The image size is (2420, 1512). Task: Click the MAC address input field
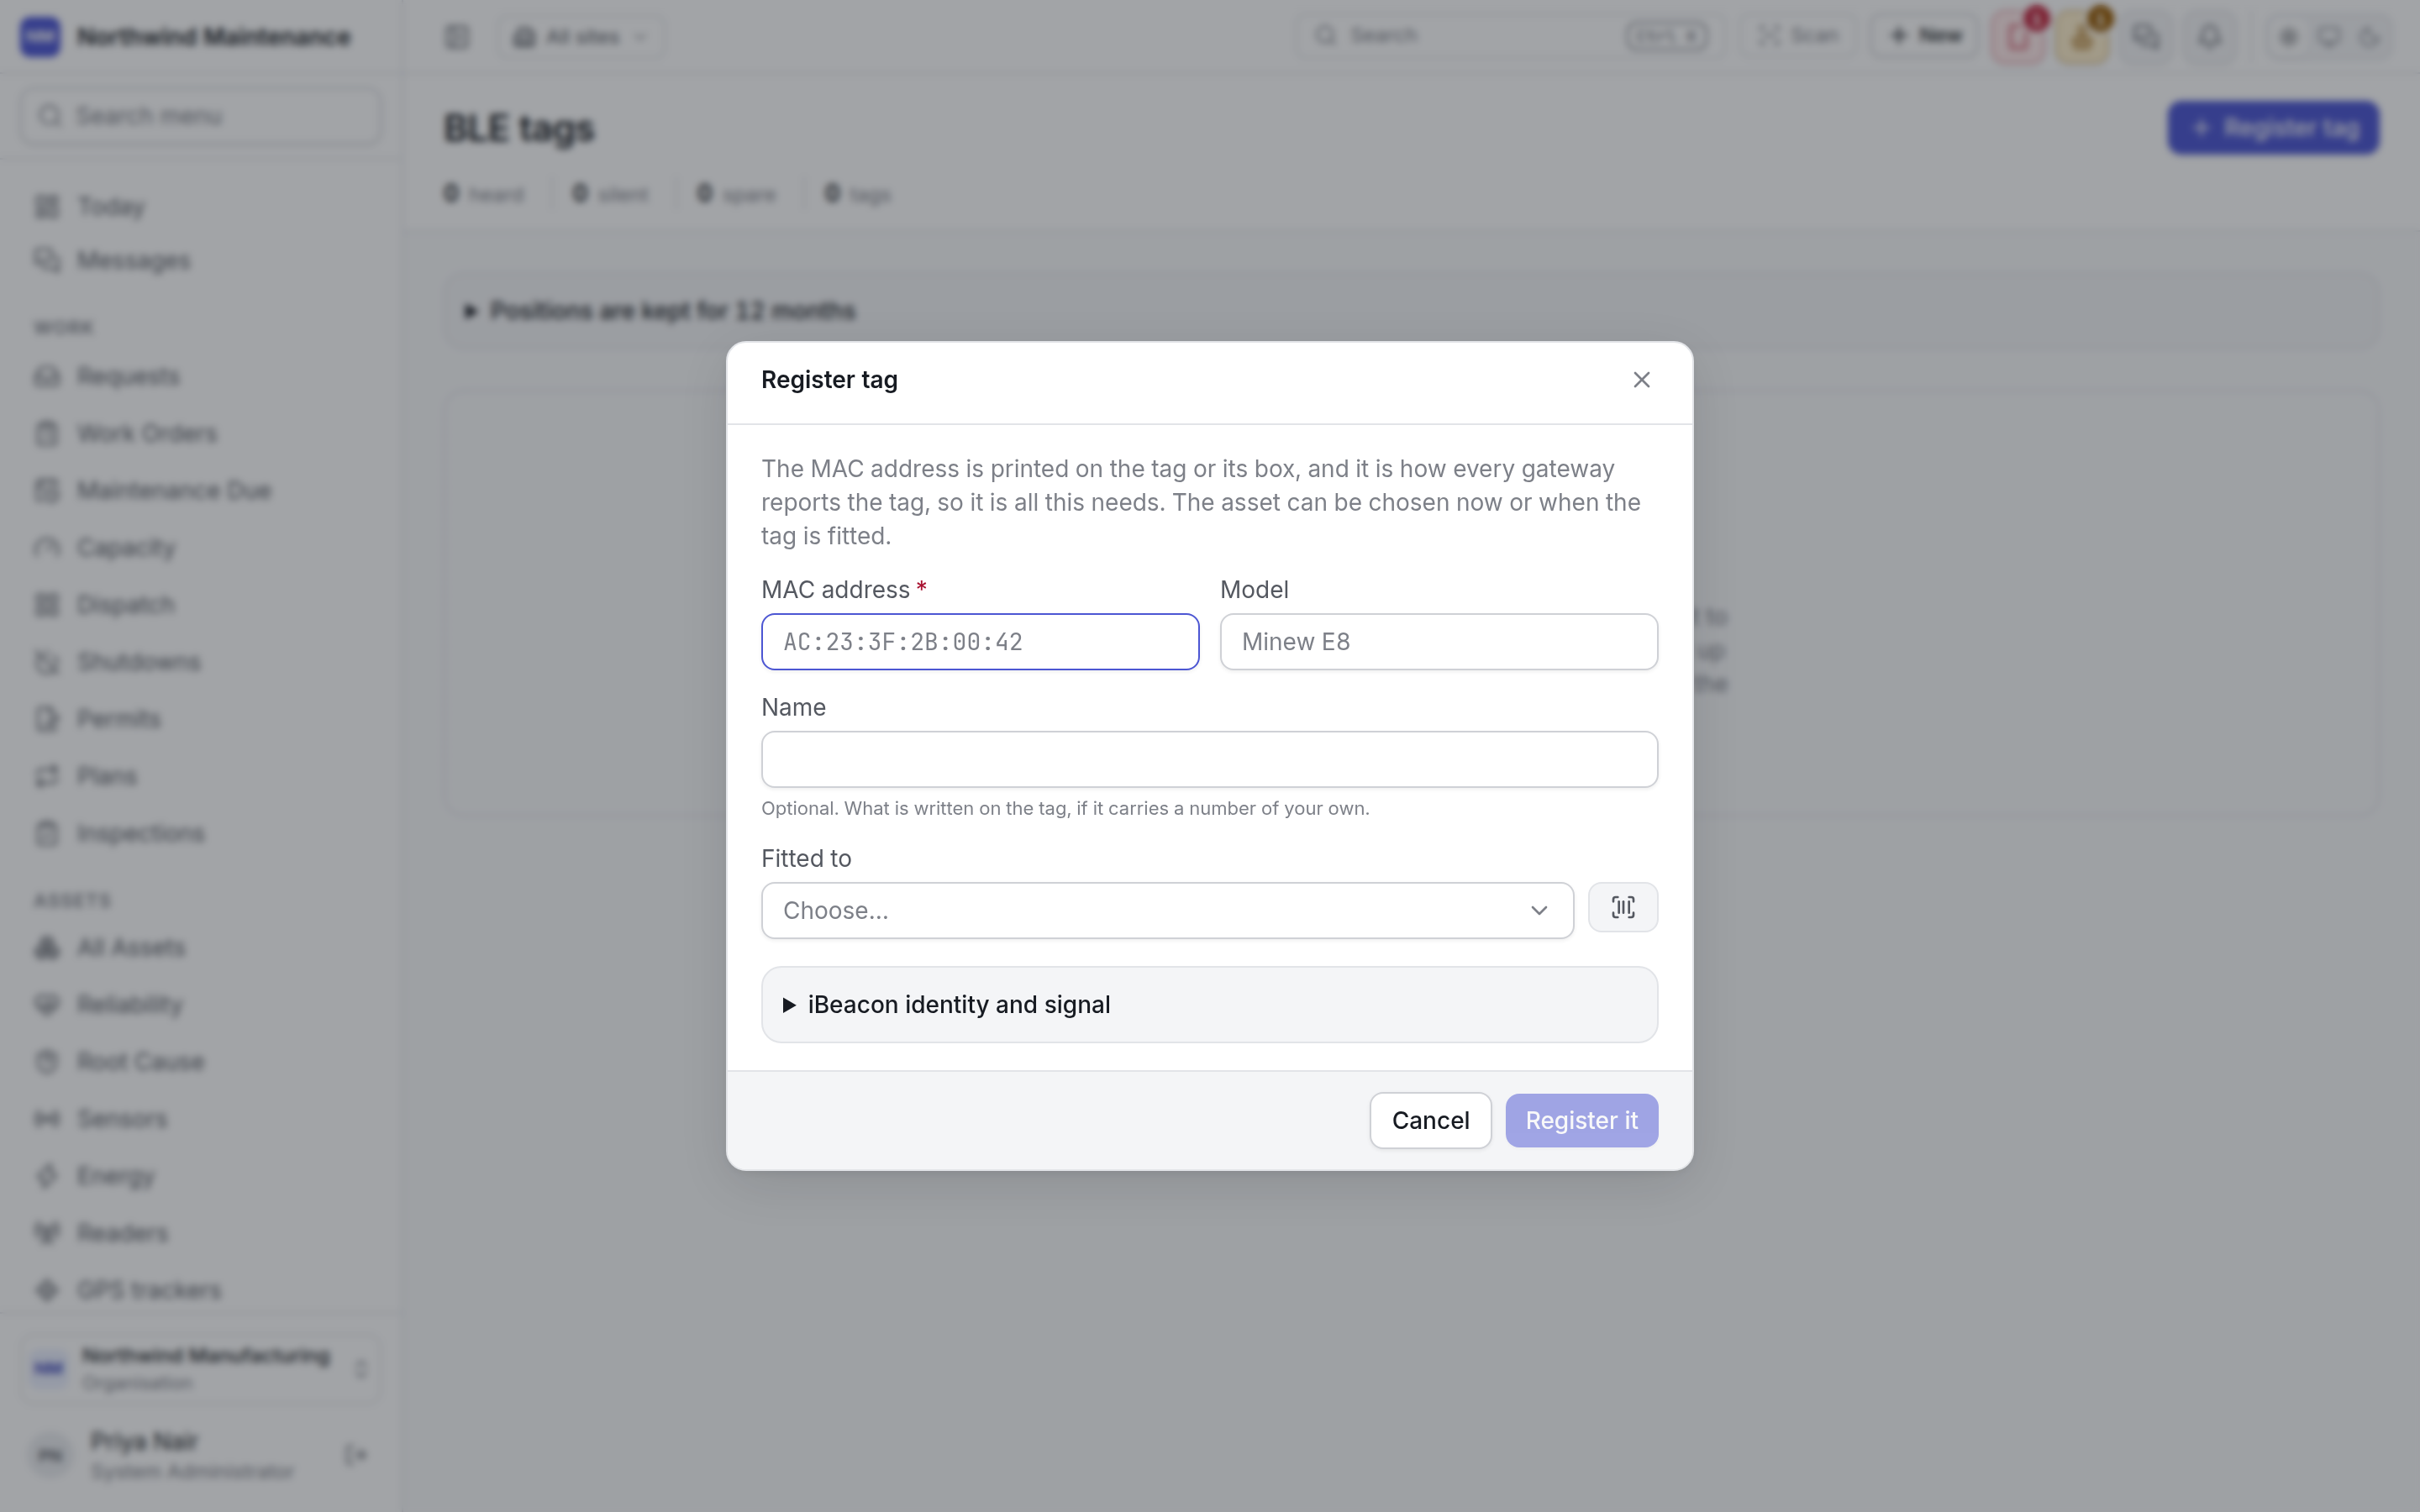click(980, 642)
